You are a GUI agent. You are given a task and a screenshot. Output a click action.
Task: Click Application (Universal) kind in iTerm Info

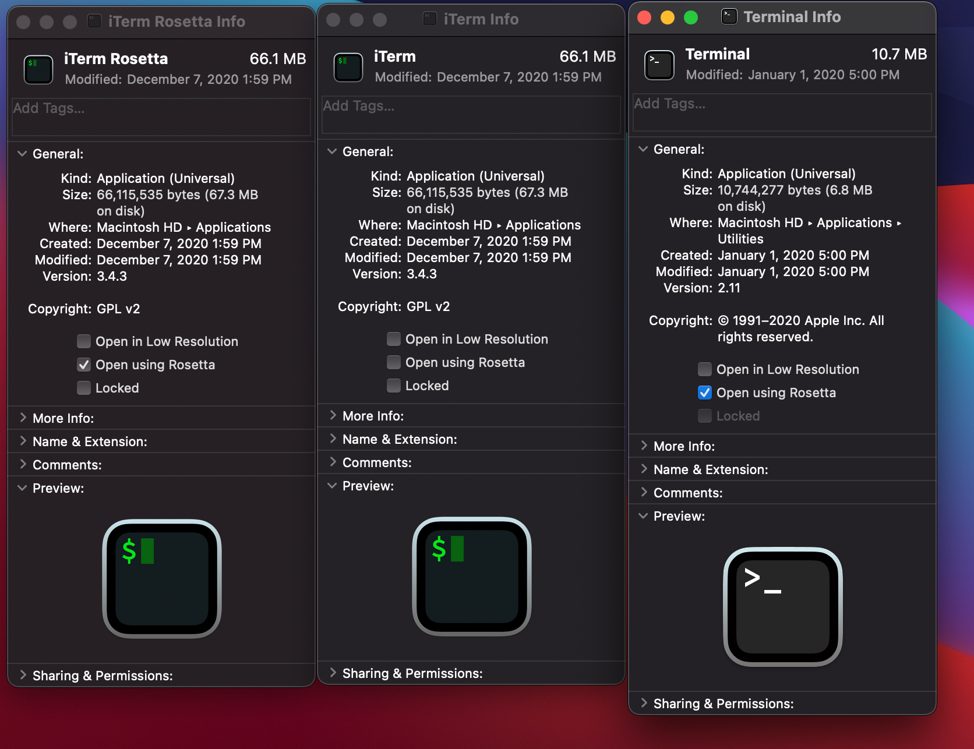pyautogui.click(x=475, y=176)
